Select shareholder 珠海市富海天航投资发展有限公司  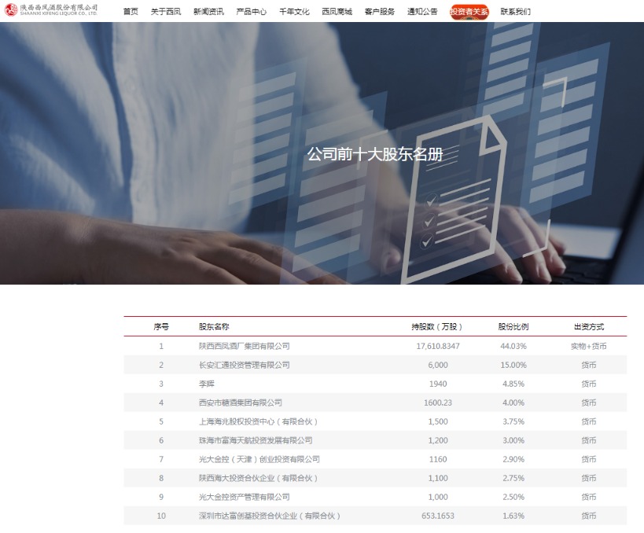(x=256, y=440)
